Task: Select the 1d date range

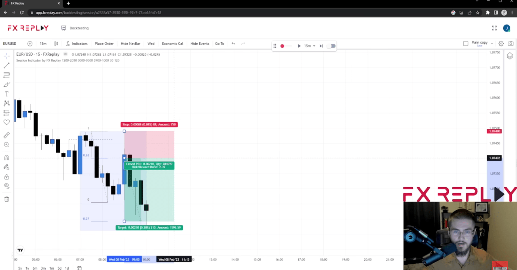Action: pyautogui.click(x=67, y=268)
